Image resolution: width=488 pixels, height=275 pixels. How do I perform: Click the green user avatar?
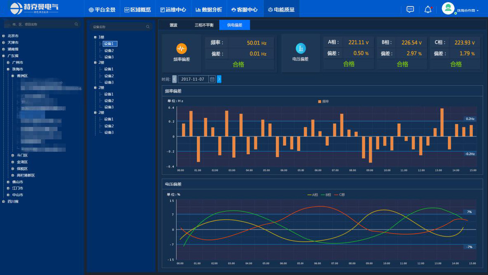pyautogui.click(x=448, y=9)
